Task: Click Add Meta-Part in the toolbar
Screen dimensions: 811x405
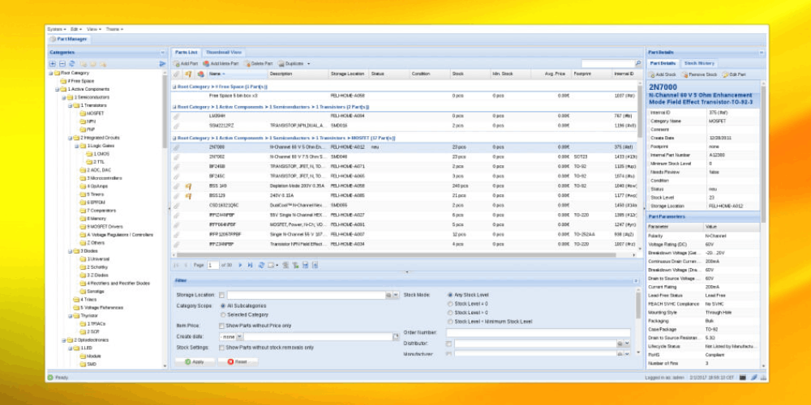Action: pyautogui.click(x=221, y=63)
